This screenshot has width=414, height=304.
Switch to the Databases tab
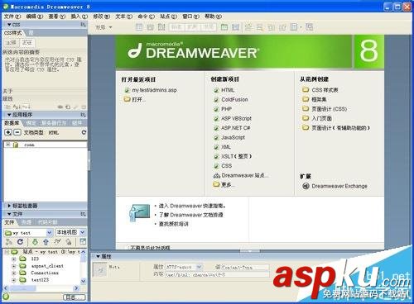click(x=12, y=123)
